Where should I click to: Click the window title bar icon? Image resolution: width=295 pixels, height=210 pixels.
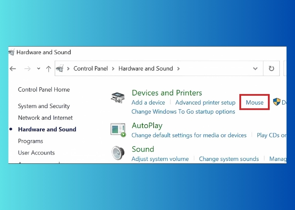coord(11,52)
